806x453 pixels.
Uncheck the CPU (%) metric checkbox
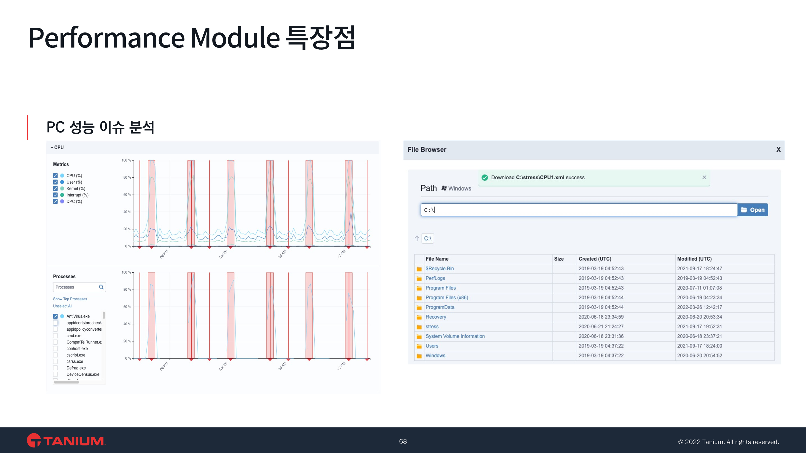(x=55, y=176)
